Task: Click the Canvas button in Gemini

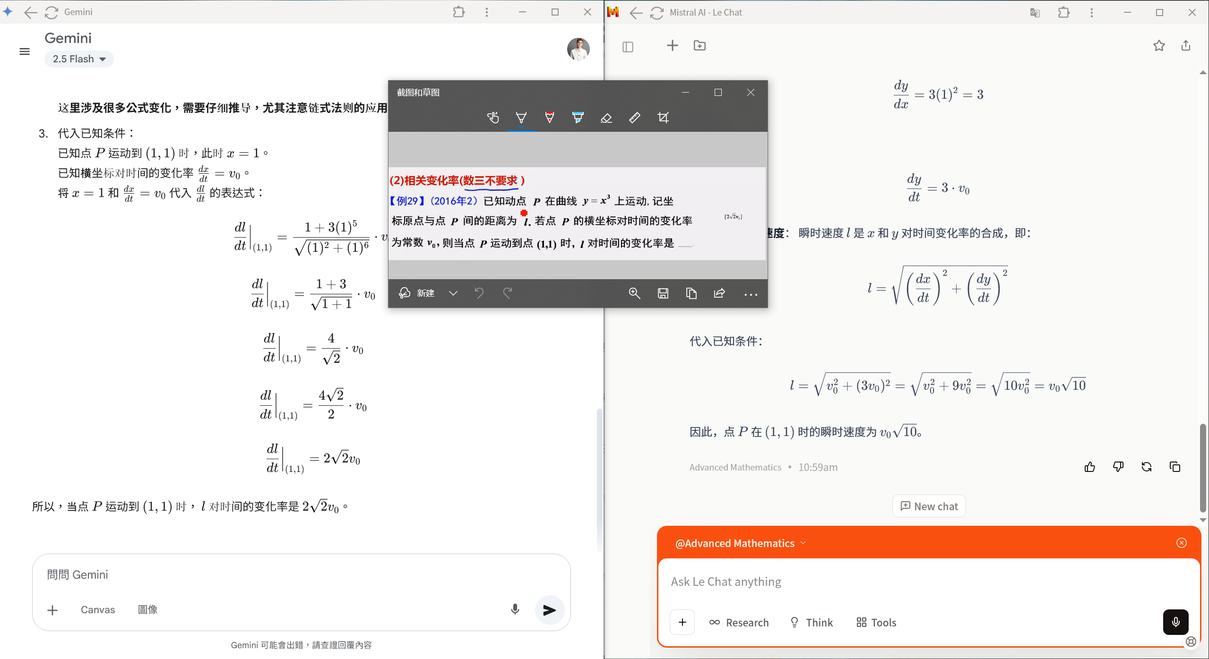Action: pyautogui.click(x=98, y=610)
